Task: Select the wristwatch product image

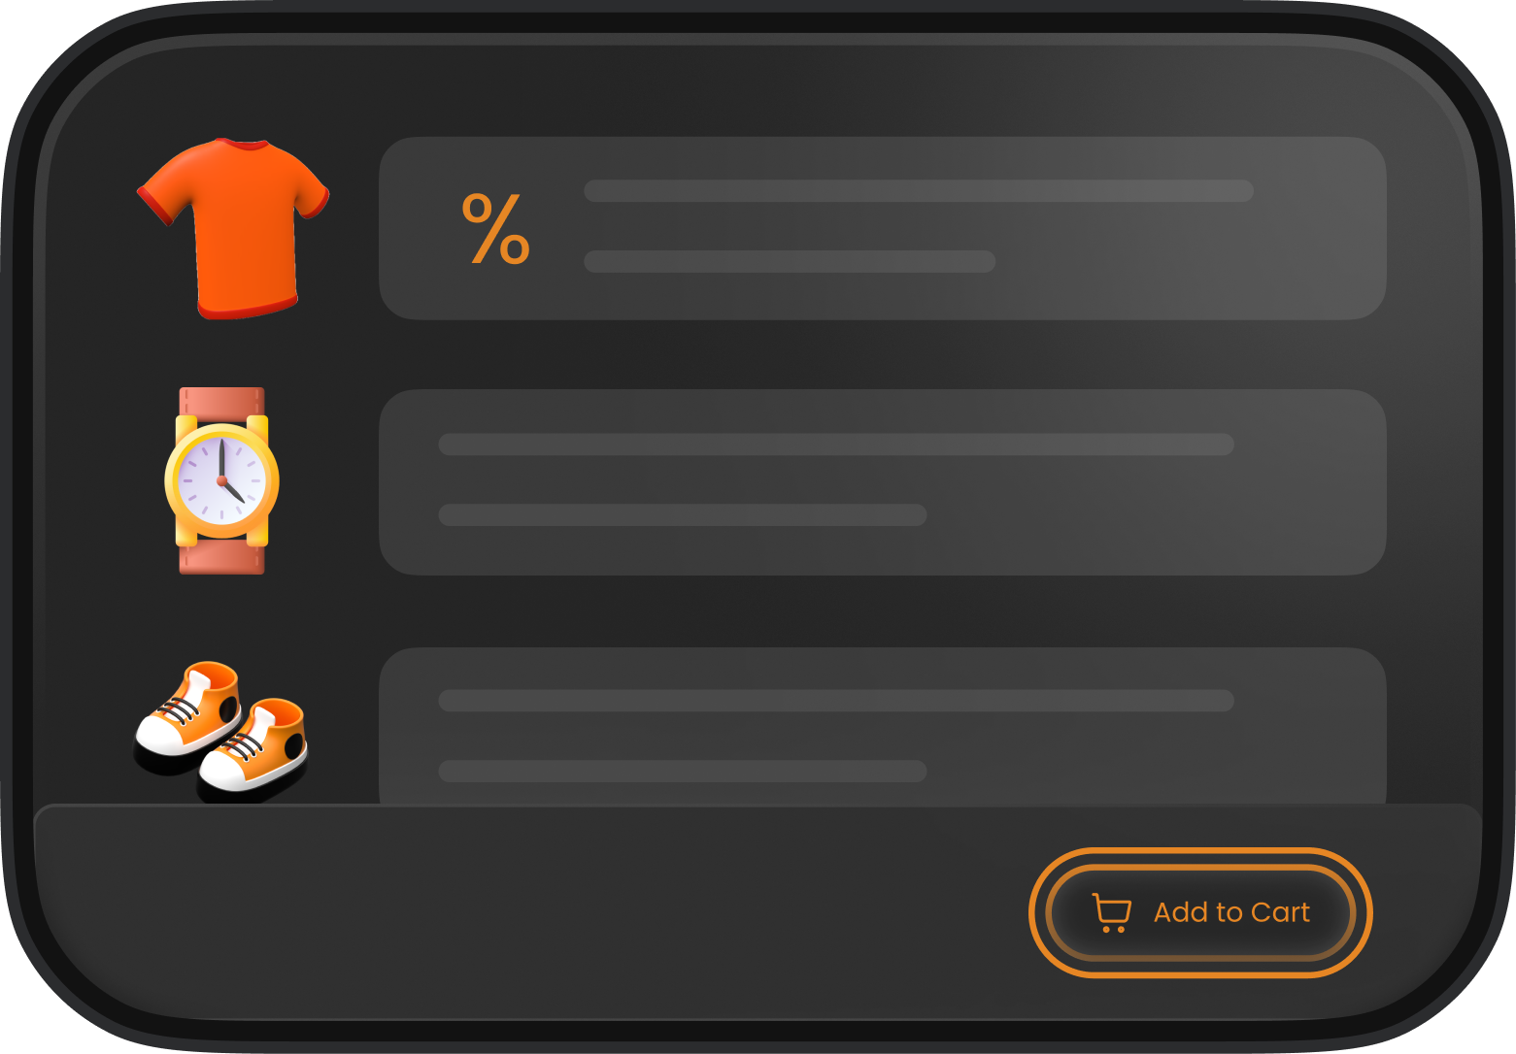Action: point(221,480)
